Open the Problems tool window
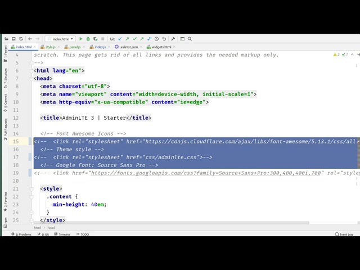 [x=21, y=234]
